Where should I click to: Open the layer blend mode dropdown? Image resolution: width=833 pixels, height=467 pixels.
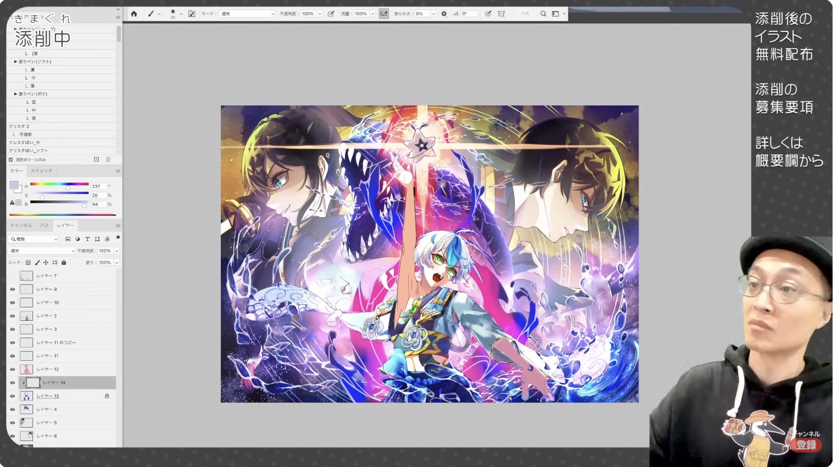coord(42,251)
